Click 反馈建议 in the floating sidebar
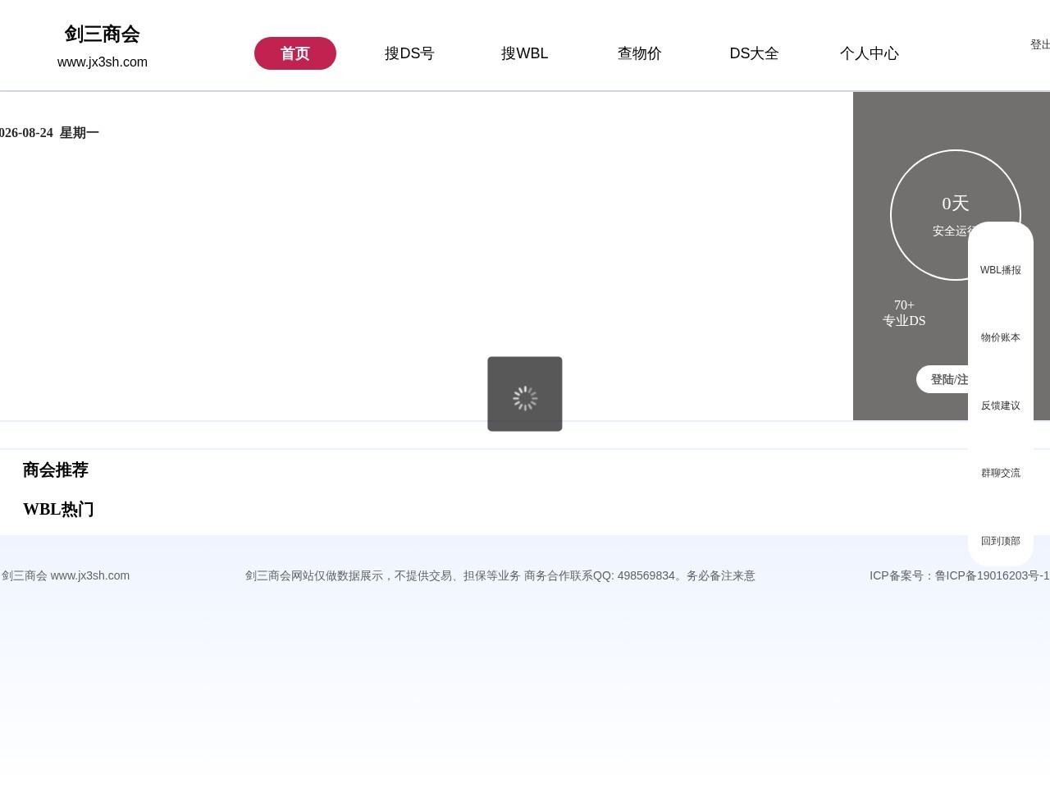Screen dimensions: 1050x788 pos(1001,405)
